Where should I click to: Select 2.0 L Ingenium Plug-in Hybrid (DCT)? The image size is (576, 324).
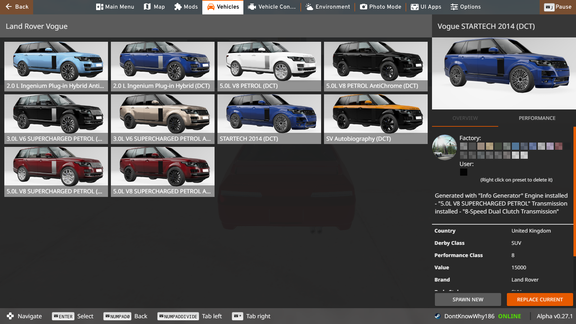pyautogui.click(x=163, y=67)
